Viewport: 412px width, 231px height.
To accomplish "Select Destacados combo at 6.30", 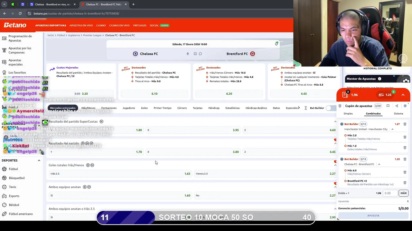I will [229, 94].
